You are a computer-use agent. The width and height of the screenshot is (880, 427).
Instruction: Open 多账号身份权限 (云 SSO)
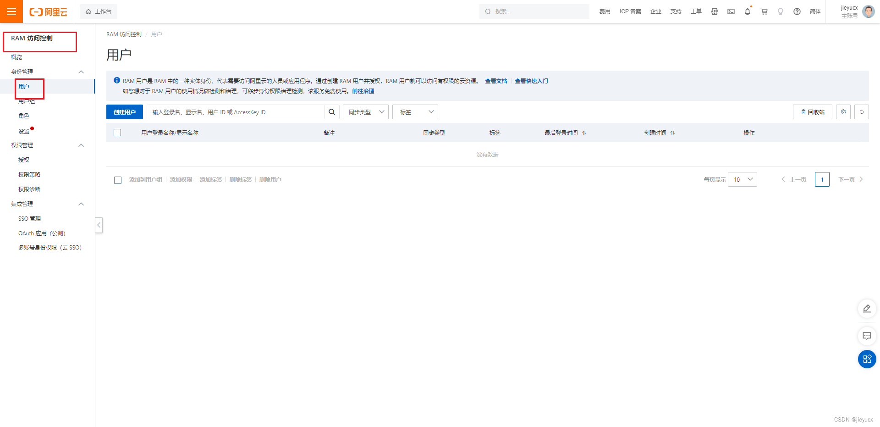click(50, 248)
